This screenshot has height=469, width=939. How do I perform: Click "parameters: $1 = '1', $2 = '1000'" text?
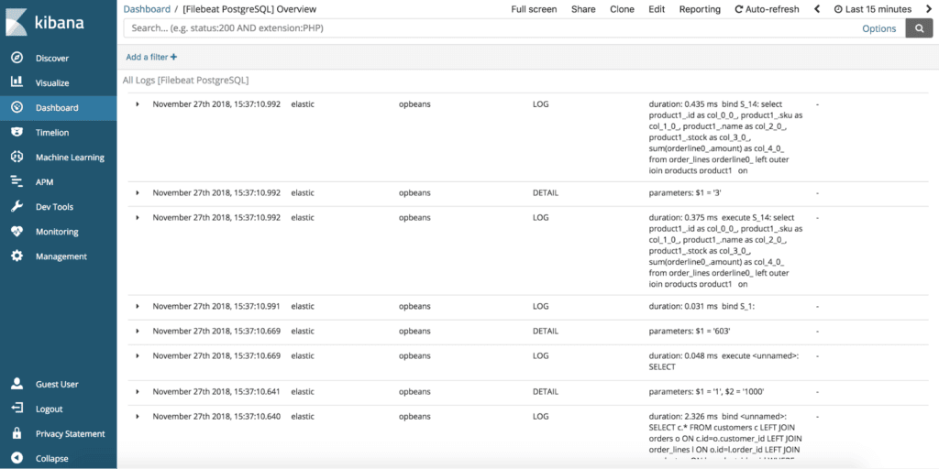pyautogui.click(x=707, y=392)
